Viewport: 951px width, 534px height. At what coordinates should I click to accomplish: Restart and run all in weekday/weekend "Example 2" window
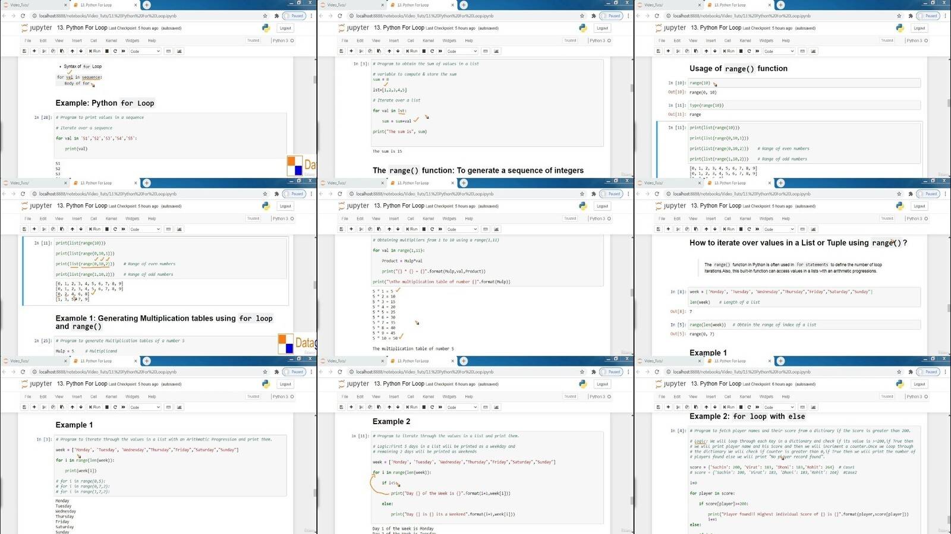(440, 407)
